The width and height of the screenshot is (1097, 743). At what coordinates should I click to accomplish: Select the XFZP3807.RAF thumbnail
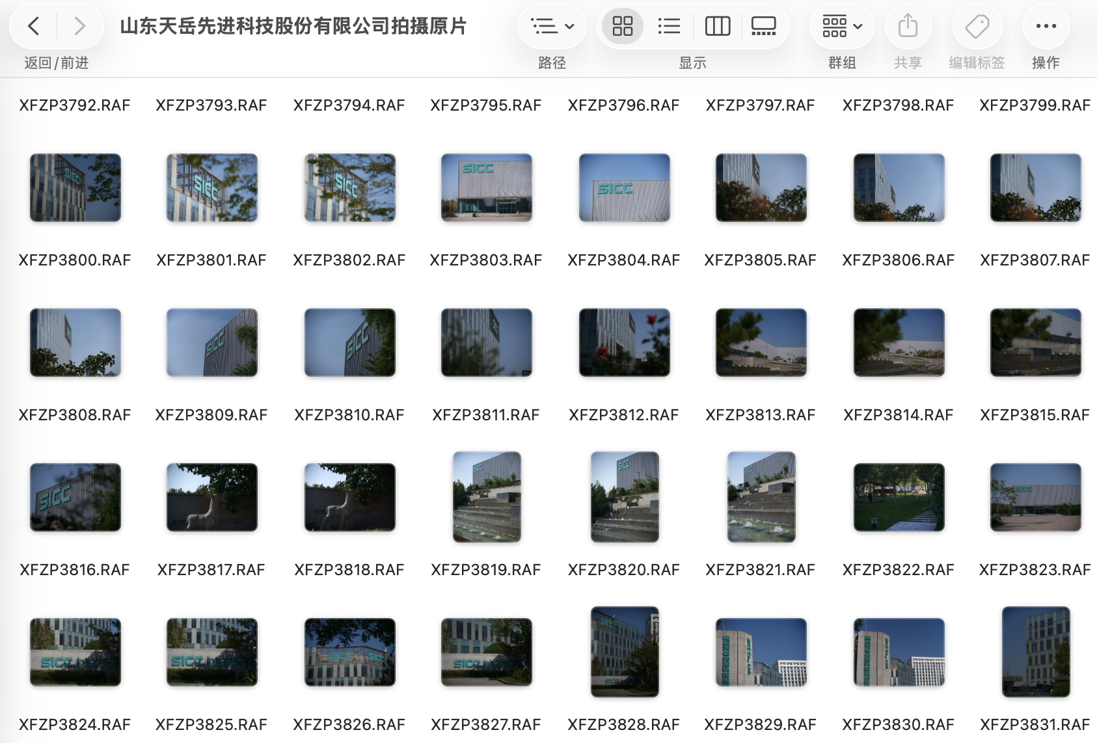(x=1036, y=188)
